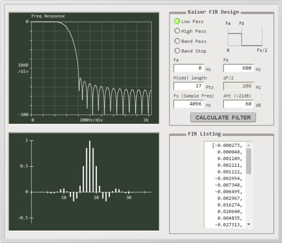Select the Low Pass filter option
Viewport: 282px width, 243px height.
177,21
